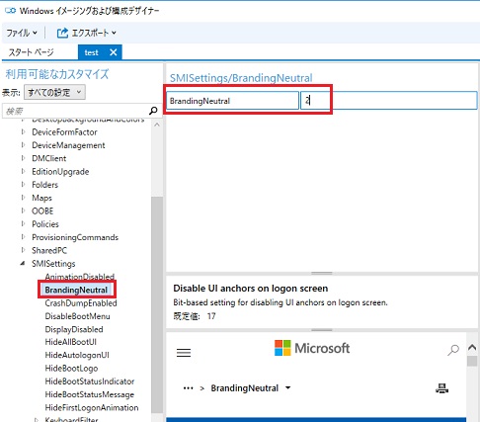Switch to the スタート ページ tab

[32, 52]
